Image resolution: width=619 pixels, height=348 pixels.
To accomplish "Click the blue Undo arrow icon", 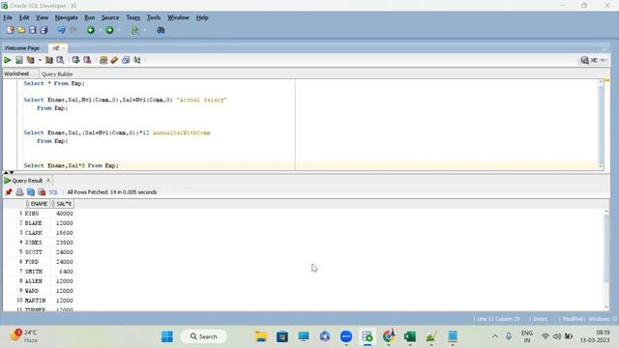I will (61, 30).
